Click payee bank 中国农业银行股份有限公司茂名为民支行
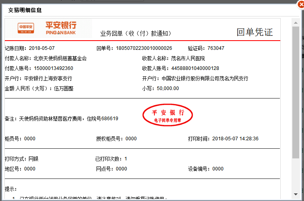Image resolution: width=304 pixels, height=201 pixels. (x=205, y=78)
